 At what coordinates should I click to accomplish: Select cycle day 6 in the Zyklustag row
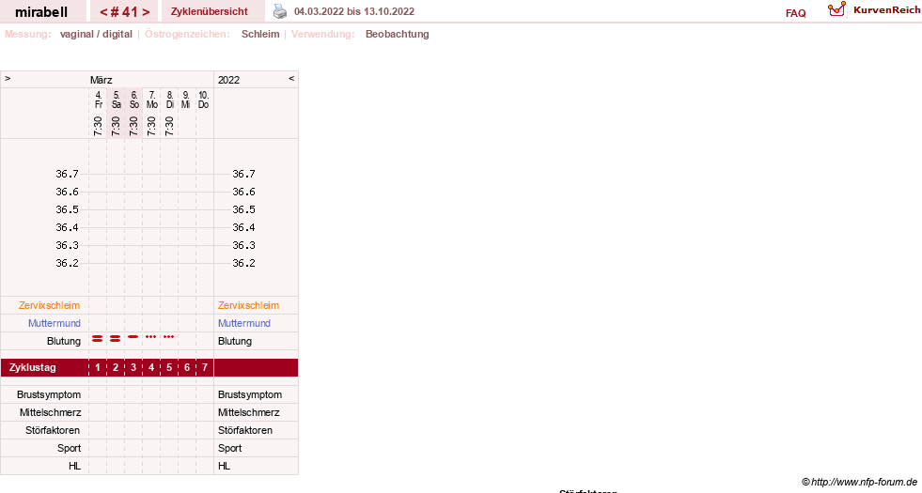click(x=187, y=367)
